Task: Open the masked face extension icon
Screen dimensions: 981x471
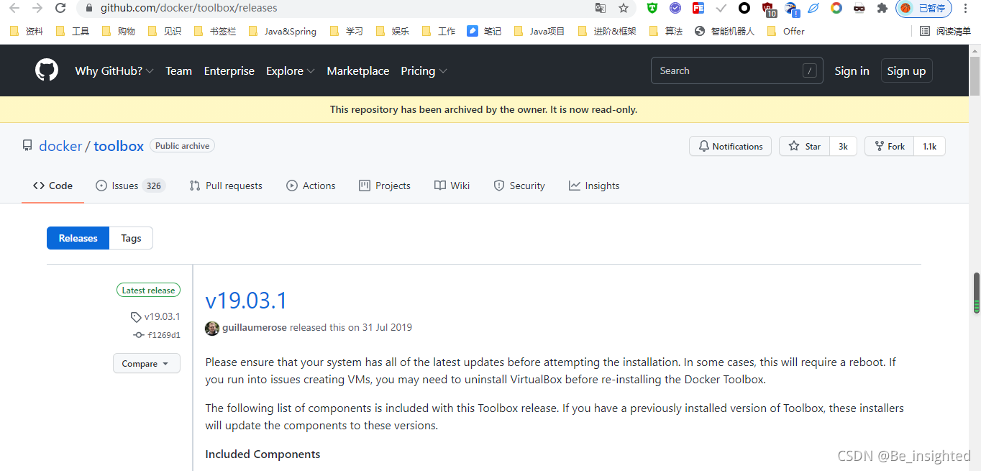Action: (859, 8)
